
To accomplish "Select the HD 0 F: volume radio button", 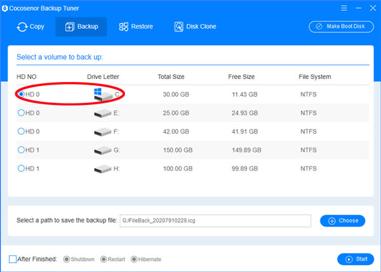I will 21,132.
